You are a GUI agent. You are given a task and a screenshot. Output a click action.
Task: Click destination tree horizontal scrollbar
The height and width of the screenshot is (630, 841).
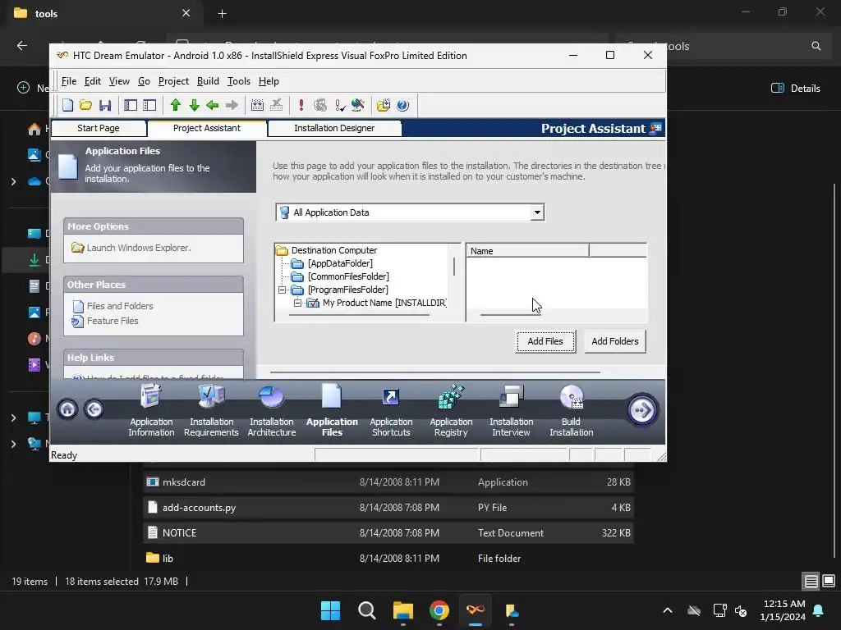358,315
